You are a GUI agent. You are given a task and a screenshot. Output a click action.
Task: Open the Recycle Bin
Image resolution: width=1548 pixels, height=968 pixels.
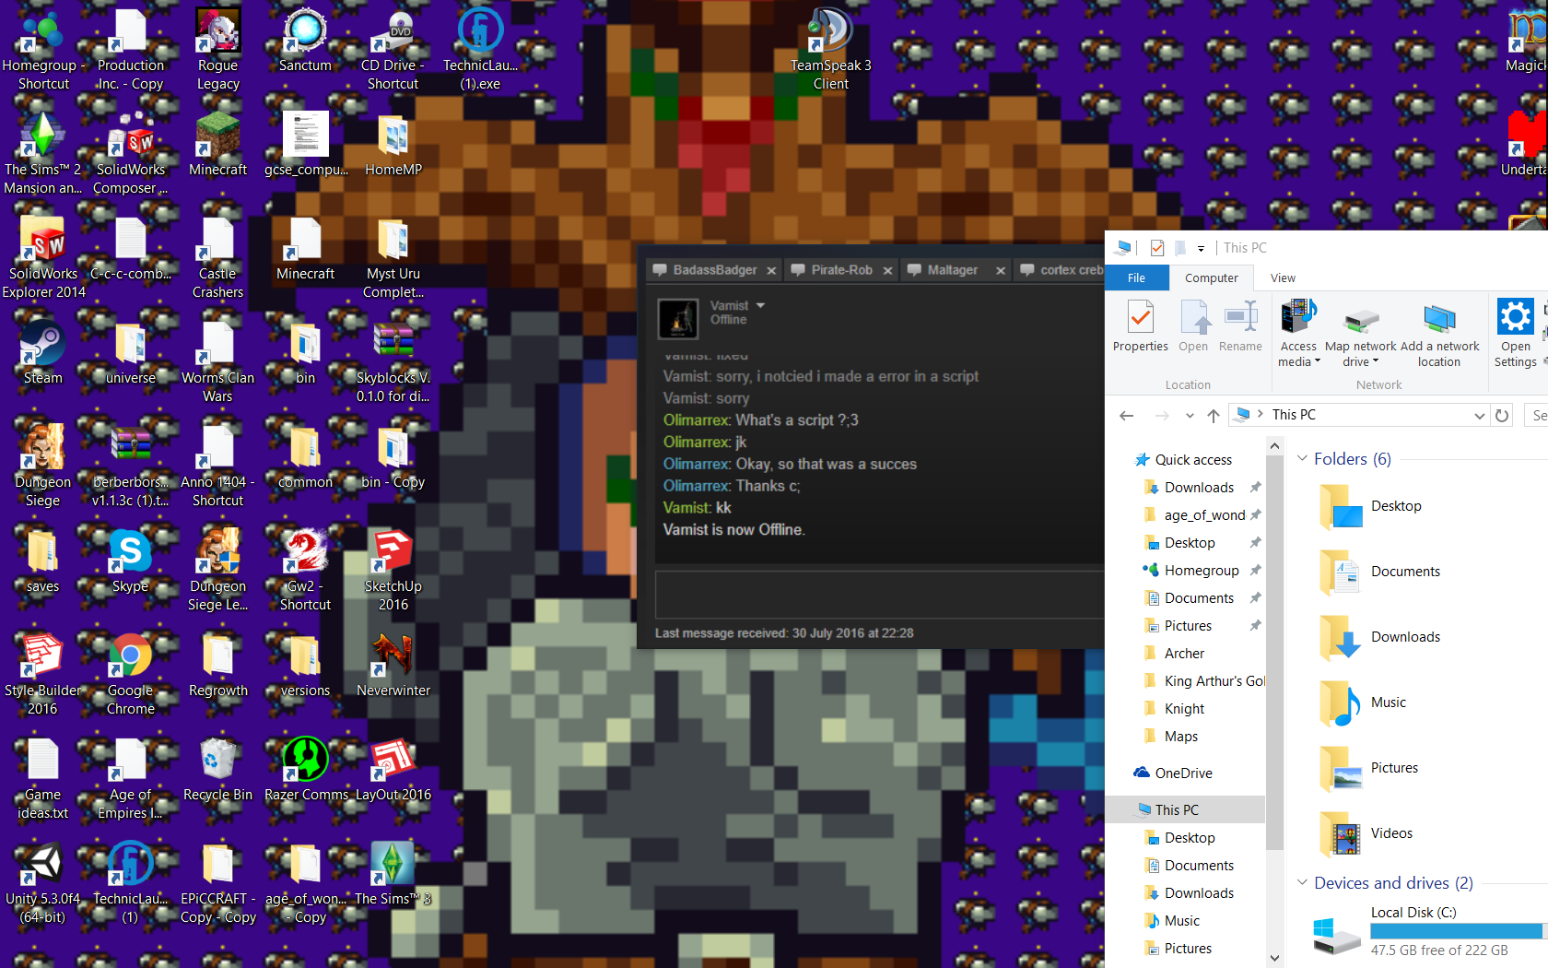coord(218,770)
